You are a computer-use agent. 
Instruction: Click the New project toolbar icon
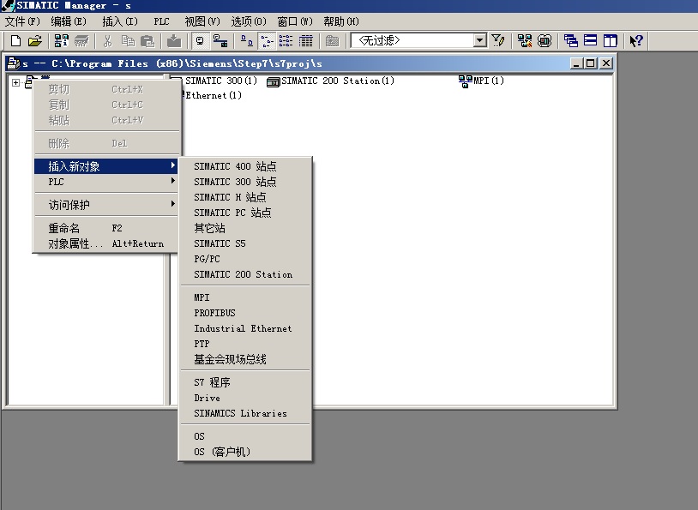15,40
